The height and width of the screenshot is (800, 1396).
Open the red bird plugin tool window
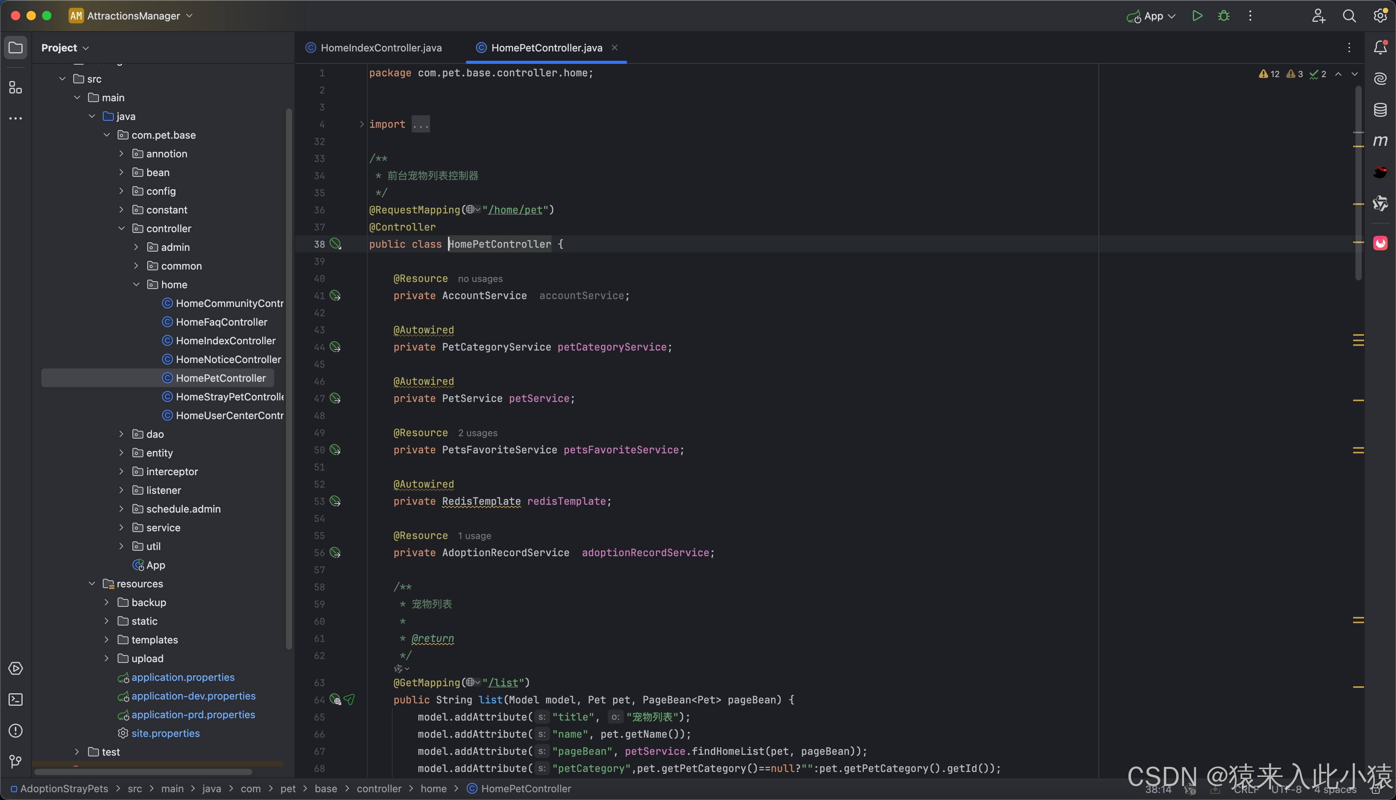coord(1380,172)
